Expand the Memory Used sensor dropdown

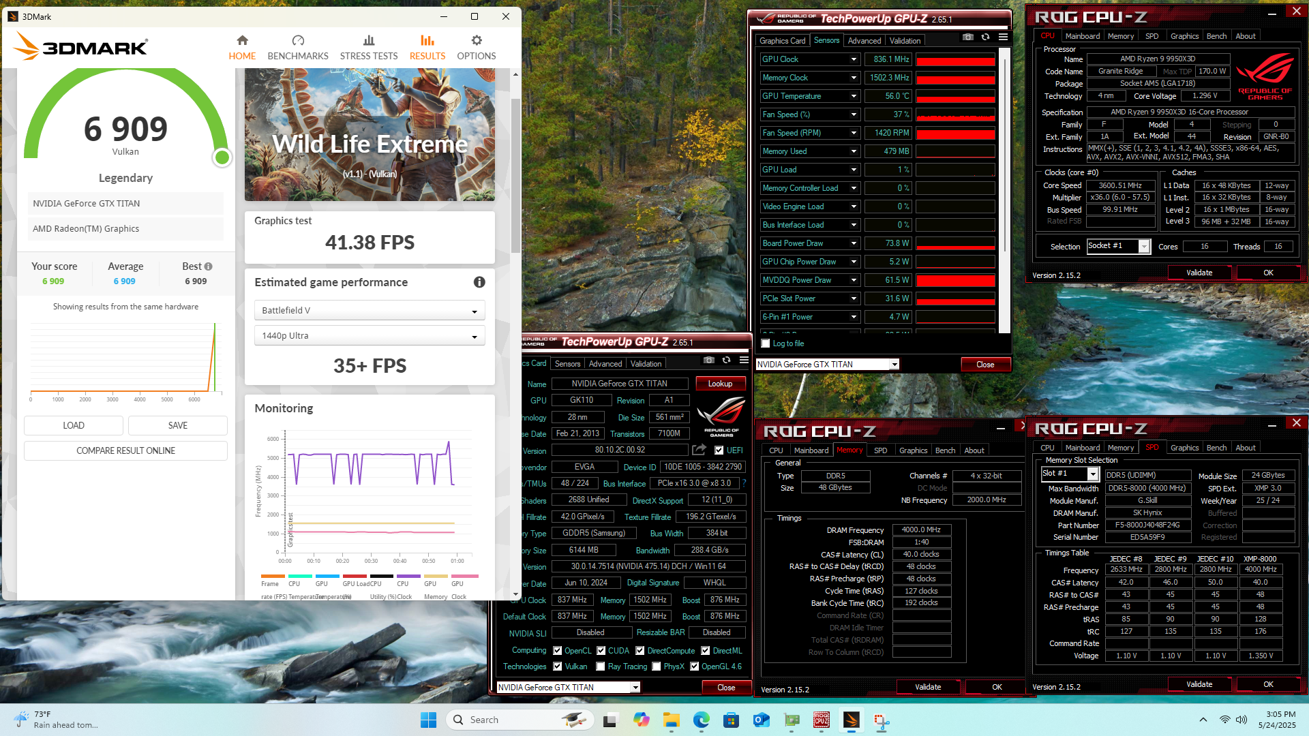tap(854, 151)
